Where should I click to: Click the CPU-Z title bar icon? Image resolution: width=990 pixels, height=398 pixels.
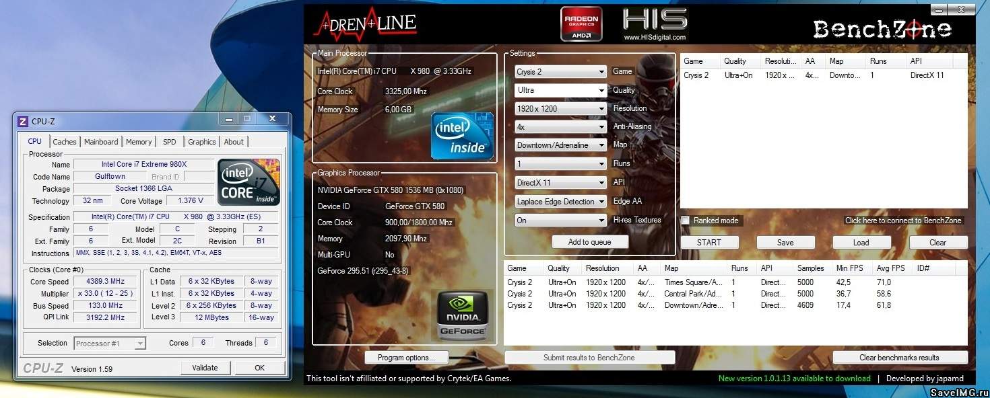click(22, 121)
